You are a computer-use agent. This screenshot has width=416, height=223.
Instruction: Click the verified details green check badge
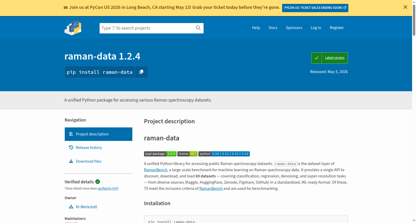pos(98,182)
